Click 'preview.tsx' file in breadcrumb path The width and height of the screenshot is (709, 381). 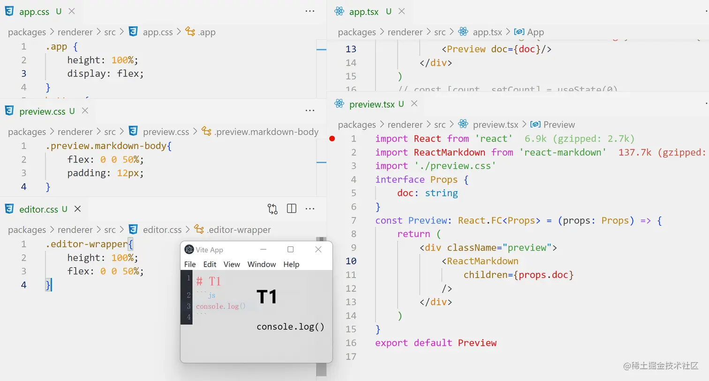tap(495, 125)
